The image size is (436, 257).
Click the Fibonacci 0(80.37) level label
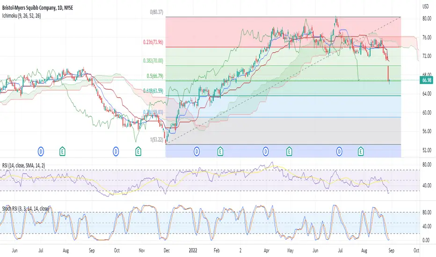pyautogui.click(x=157, y=12)
